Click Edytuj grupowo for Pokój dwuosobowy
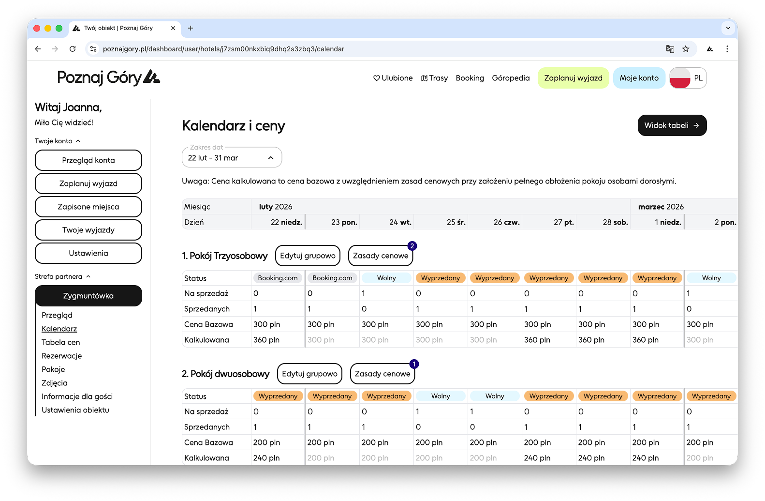Viewport: 765px width, 501px height. pyautogui.click(x=310, y=374)
